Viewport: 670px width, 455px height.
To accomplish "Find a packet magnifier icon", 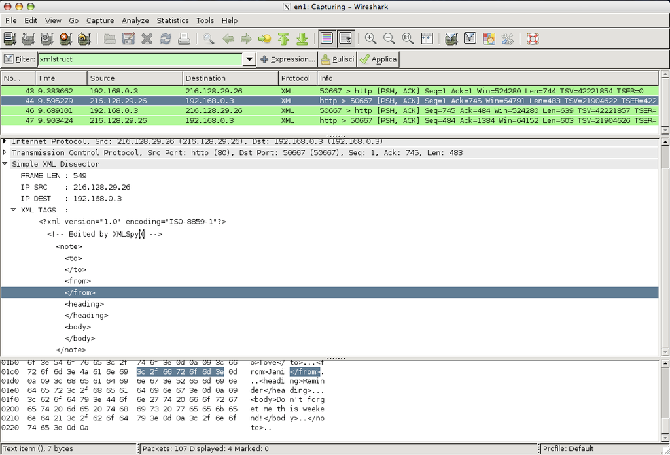I will (209, 39).
